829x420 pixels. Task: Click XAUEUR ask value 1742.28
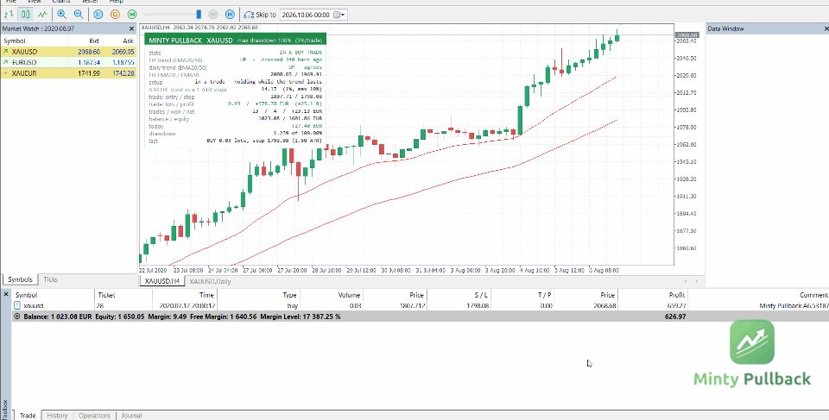123,73
